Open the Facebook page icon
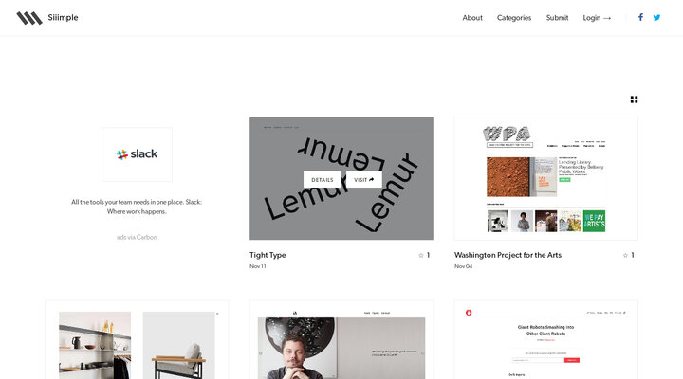The height and width of the screenshot is (379, 683). point(640,17)
